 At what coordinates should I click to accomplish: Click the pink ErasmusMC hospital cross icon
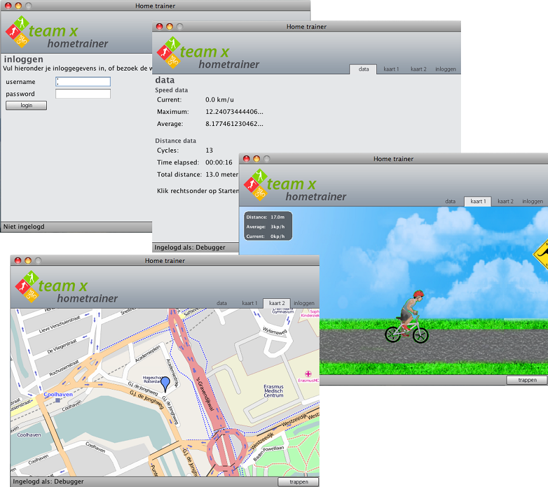(x=309, y=373)
